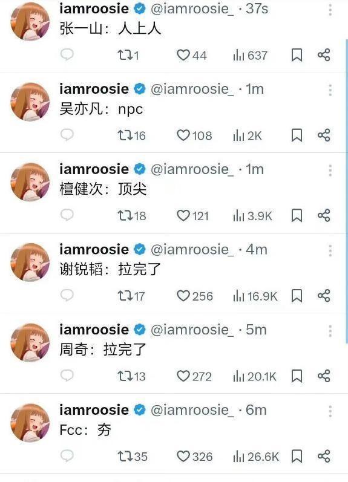Open more options on 吴亦凡 tweet

point(330,90)
